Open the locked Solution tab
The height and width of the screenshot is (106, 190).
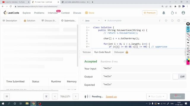tap(29, 21)
